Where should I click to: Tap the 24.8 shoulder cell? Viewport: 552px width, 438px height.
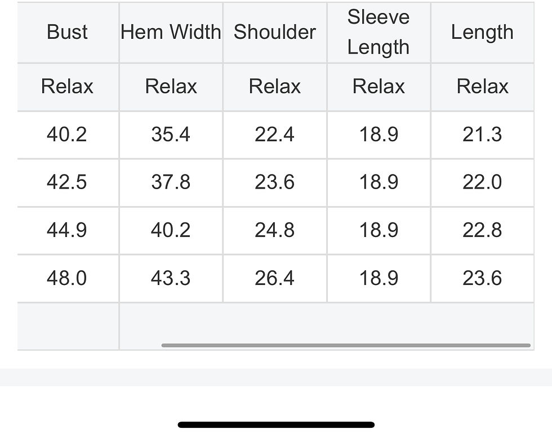point(275,230)
